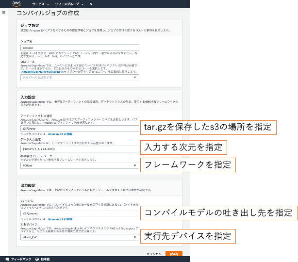The width and height of the screenshot is (298, 262).
Task: Open the リソースグループ menu
Action: (x=69, y=4)
